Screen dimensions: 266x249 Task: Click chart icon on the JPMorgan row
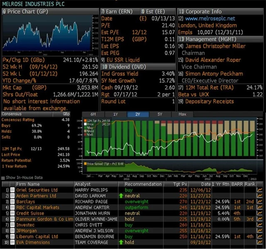[x=260, y=230]
